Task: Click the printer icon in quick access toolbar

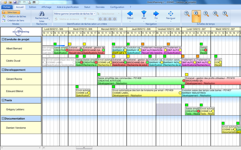Action: coord(34,2)
